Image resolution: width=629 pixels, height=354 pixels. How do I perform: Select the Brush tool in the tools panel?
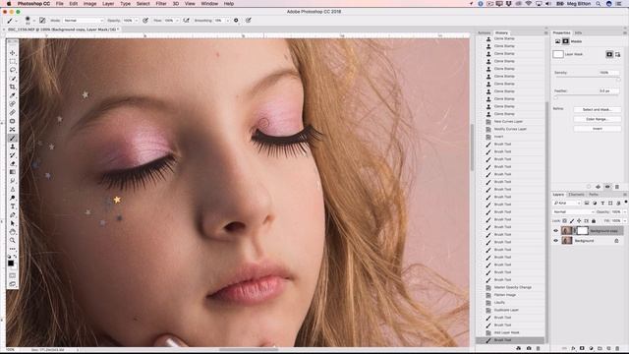pos(13,138)
